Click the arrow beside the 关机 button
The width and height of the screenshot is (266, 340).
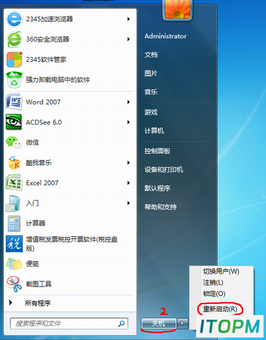point(182,323)
